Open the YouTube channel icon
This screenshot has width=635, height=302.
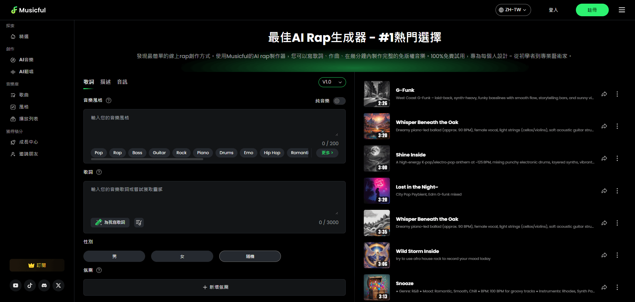pyautogui.click(x=16, y=285)
